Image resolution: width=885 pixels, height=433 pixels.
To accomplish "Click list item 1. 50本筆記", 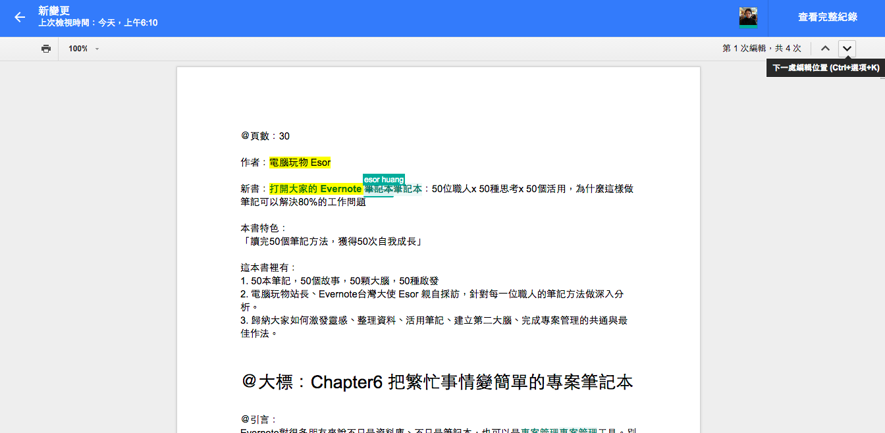I will 339,281.
